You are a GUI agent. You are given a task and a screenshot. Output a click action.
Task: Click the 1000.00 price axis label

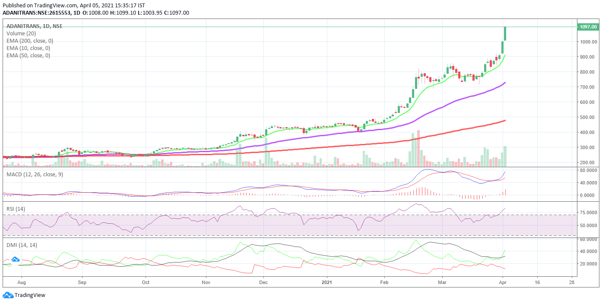(588, 42)
